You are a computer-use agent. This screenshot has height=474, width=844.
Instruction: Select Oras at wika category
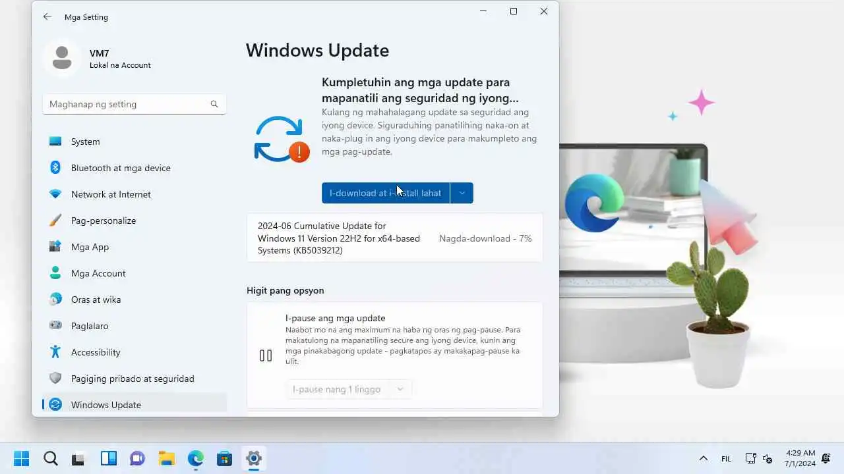135,300
